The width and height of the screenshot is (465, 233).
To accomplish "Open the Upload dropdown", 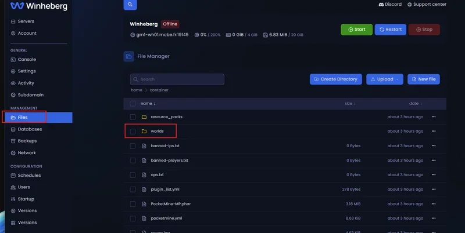I will [385, 79].
